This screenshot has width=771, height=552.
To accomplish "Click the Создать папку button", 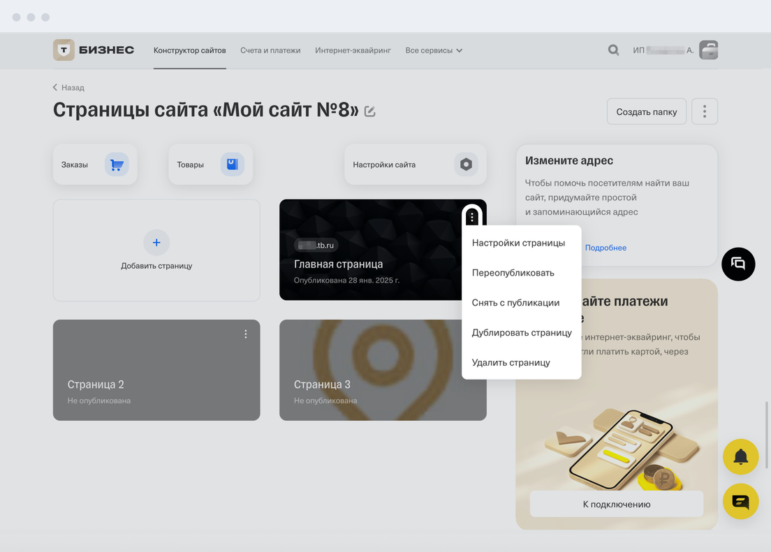I will pos(646,112).
